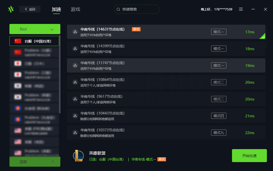Switch to the 游戏 tab
273x171 pixels.
pyautogui.click(x=75, y=9)
